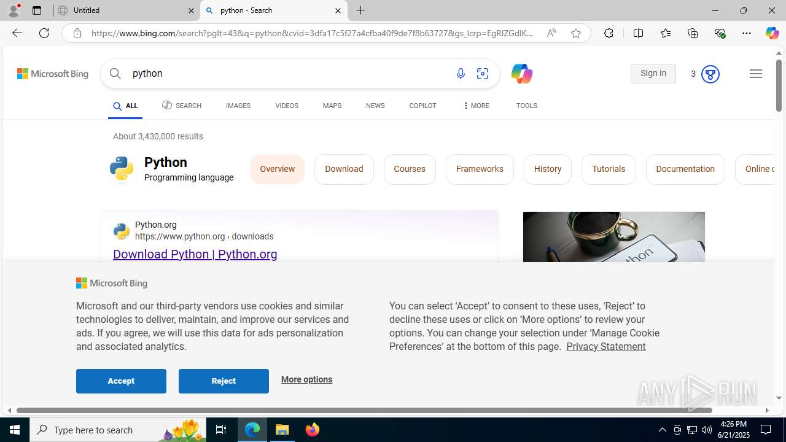Close the python - Search tab
Screen dimensions: 786x442
point(338,10)
